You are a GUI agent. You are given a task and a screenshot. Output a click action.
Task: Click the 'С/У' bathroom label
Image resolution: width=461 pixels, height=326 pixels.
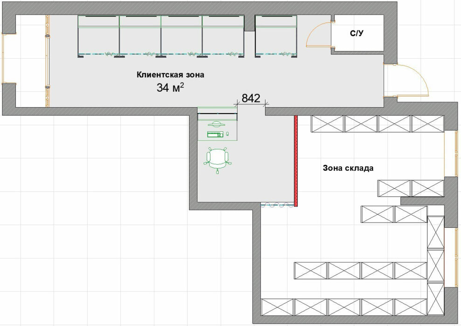click(357, 34)
